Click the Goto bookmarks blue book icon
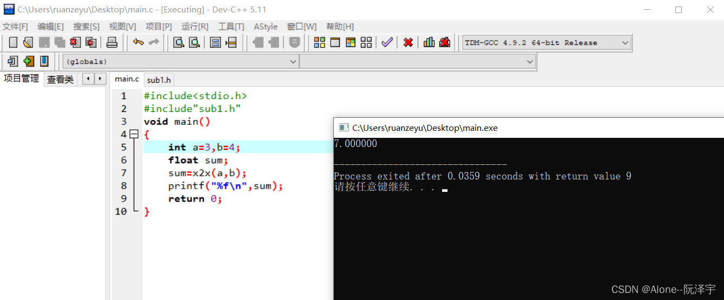 pos(44,61)
